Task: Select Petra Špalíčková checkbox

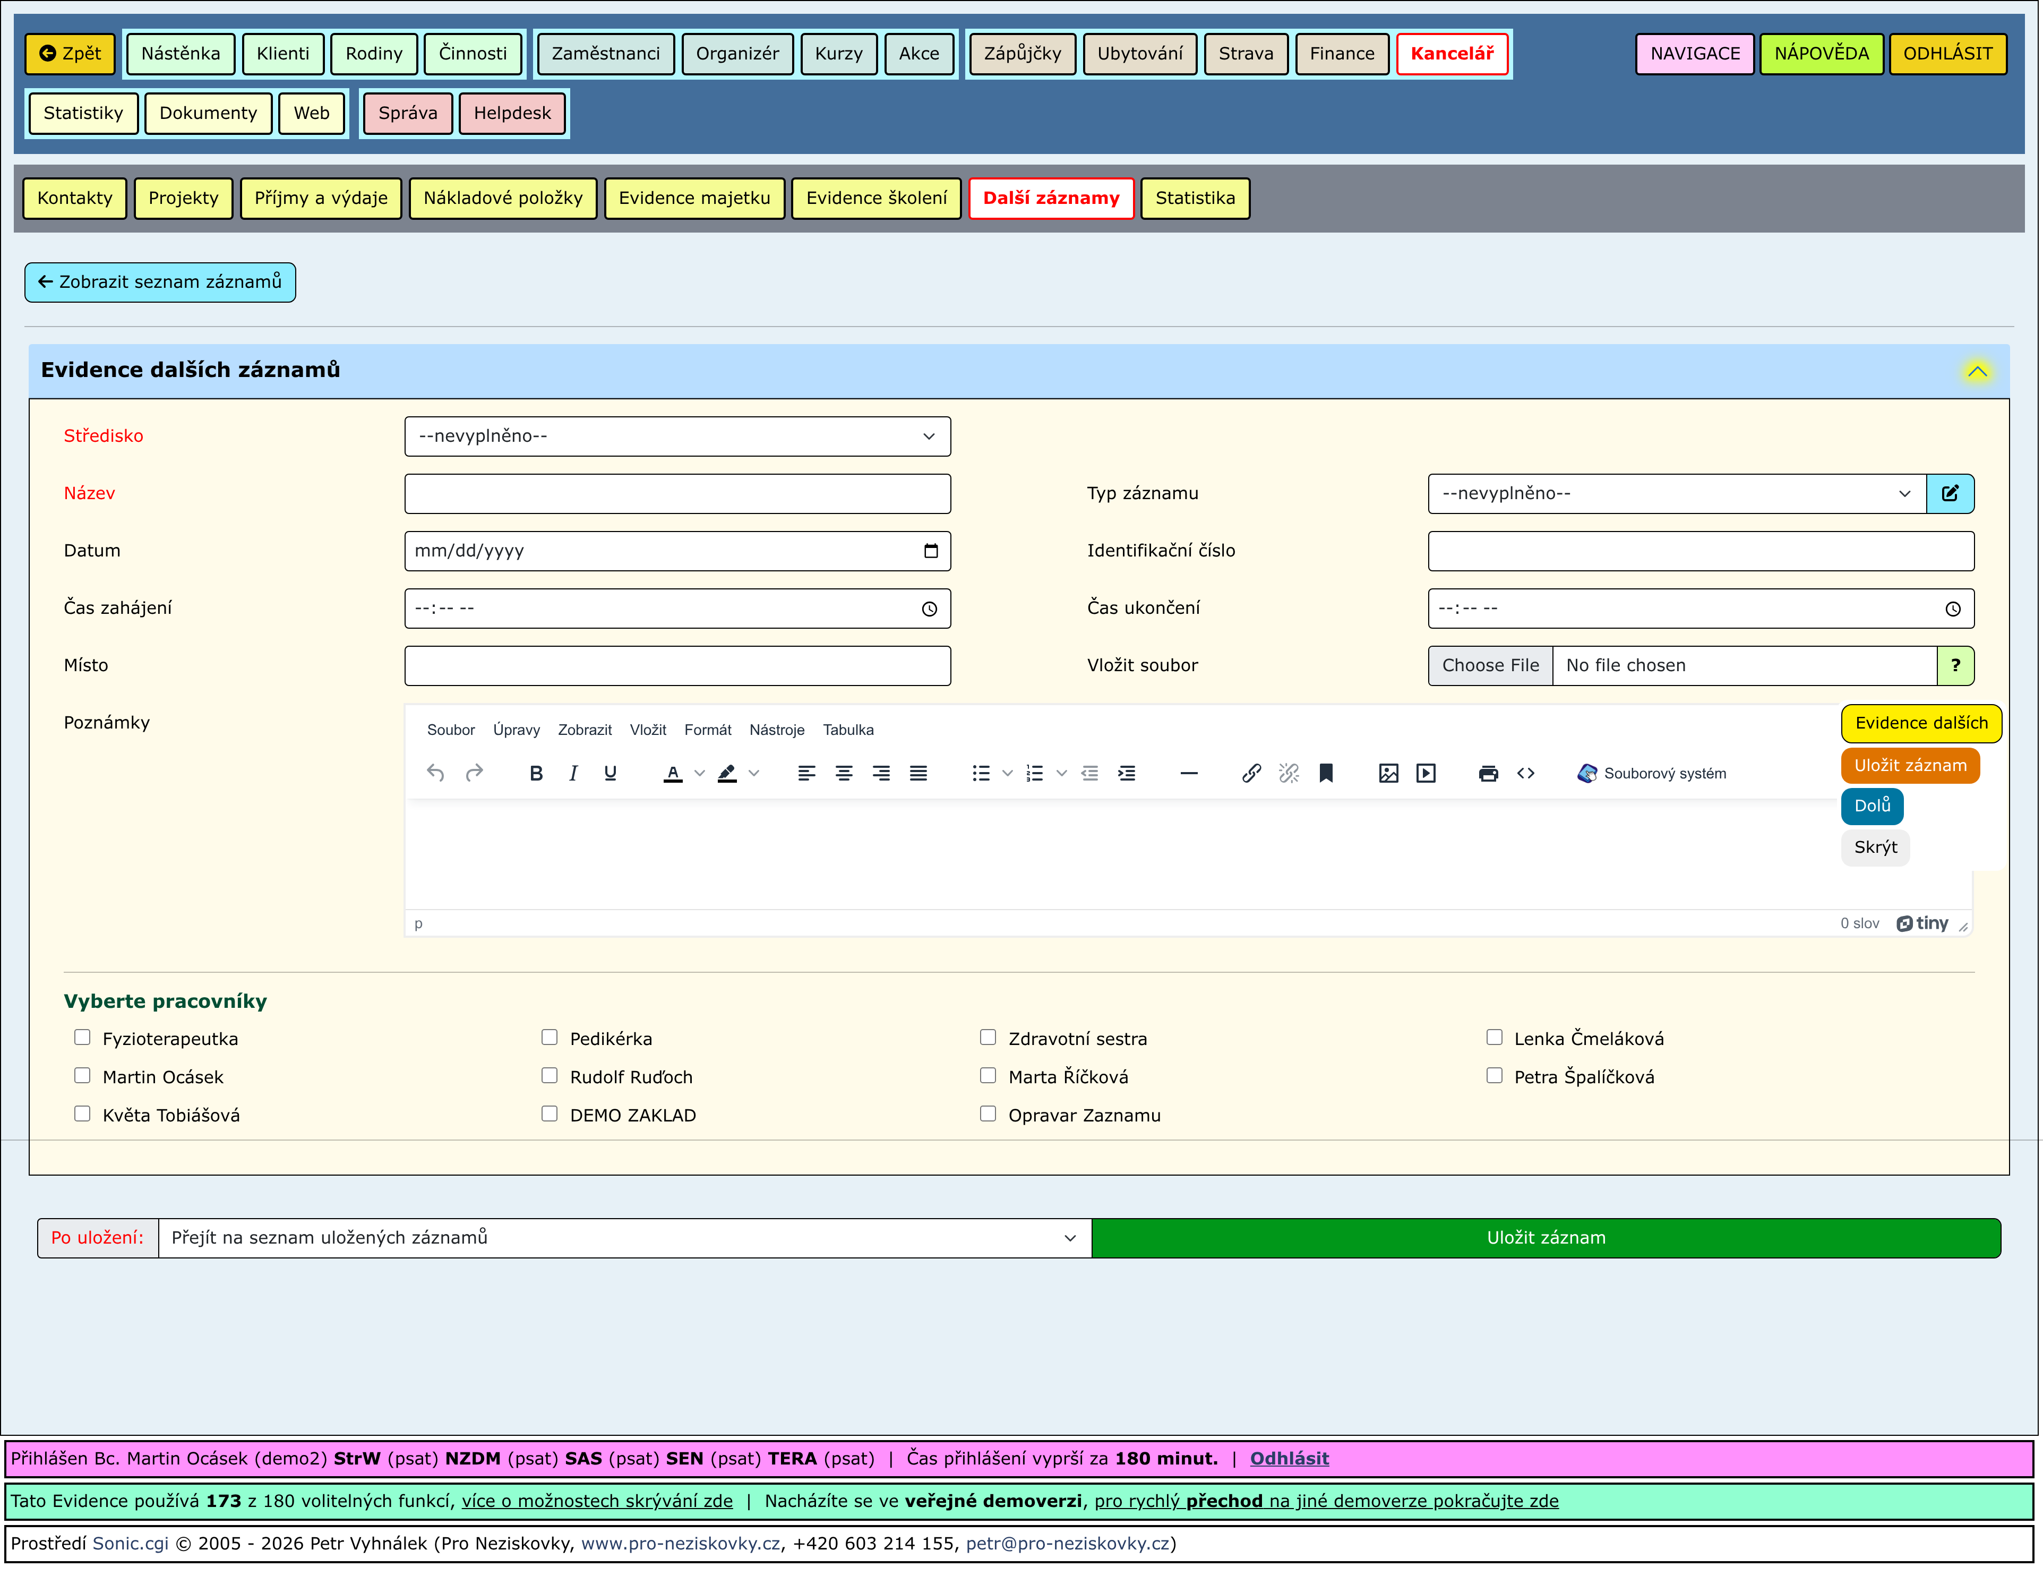Action: [1494, 1076]
